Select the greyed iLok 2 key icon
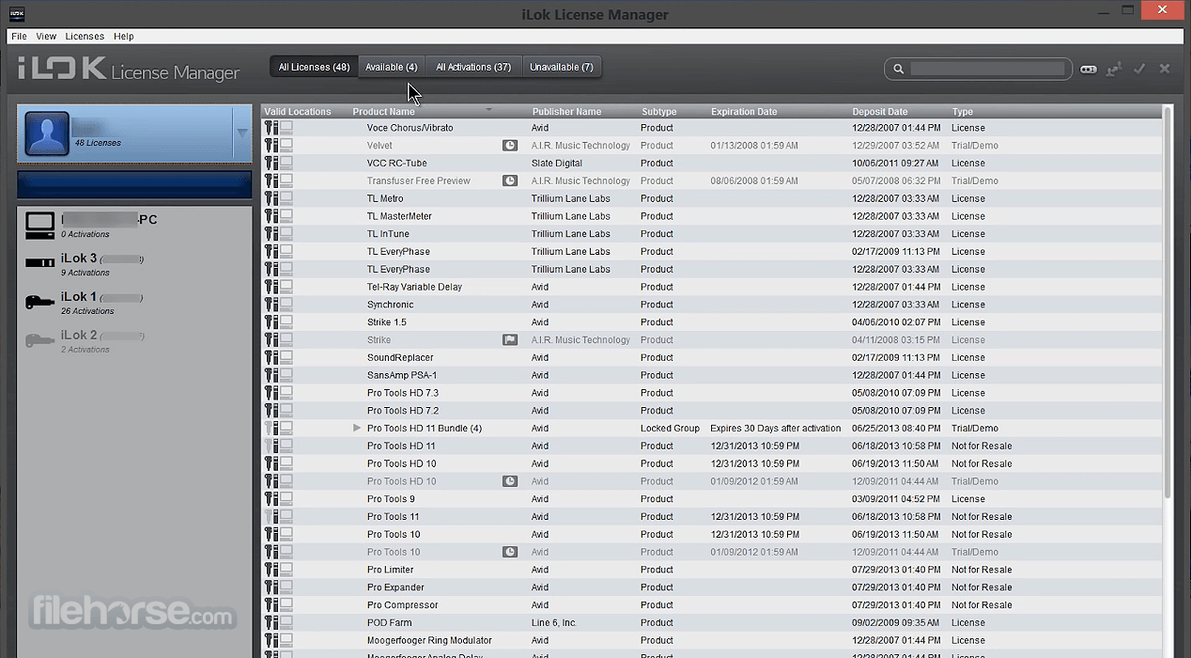The width and height of the screenshot is (1191, 658). (x=39, y=340)
